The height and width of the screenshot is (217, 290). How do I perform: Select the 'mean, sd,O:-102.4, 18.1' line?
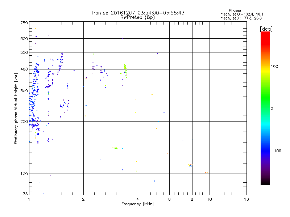tap(242, 14)
